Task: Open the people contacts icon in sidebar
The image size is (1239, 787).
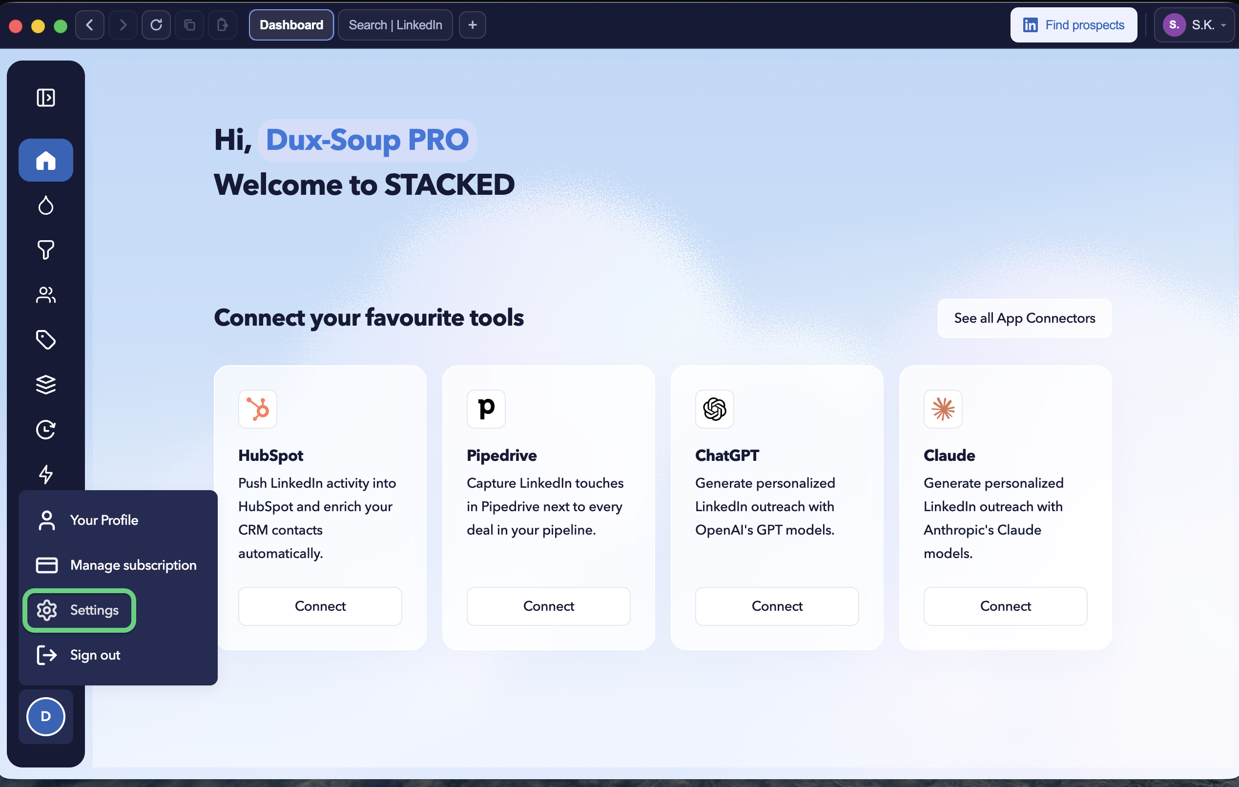Action: pos(46,295)
